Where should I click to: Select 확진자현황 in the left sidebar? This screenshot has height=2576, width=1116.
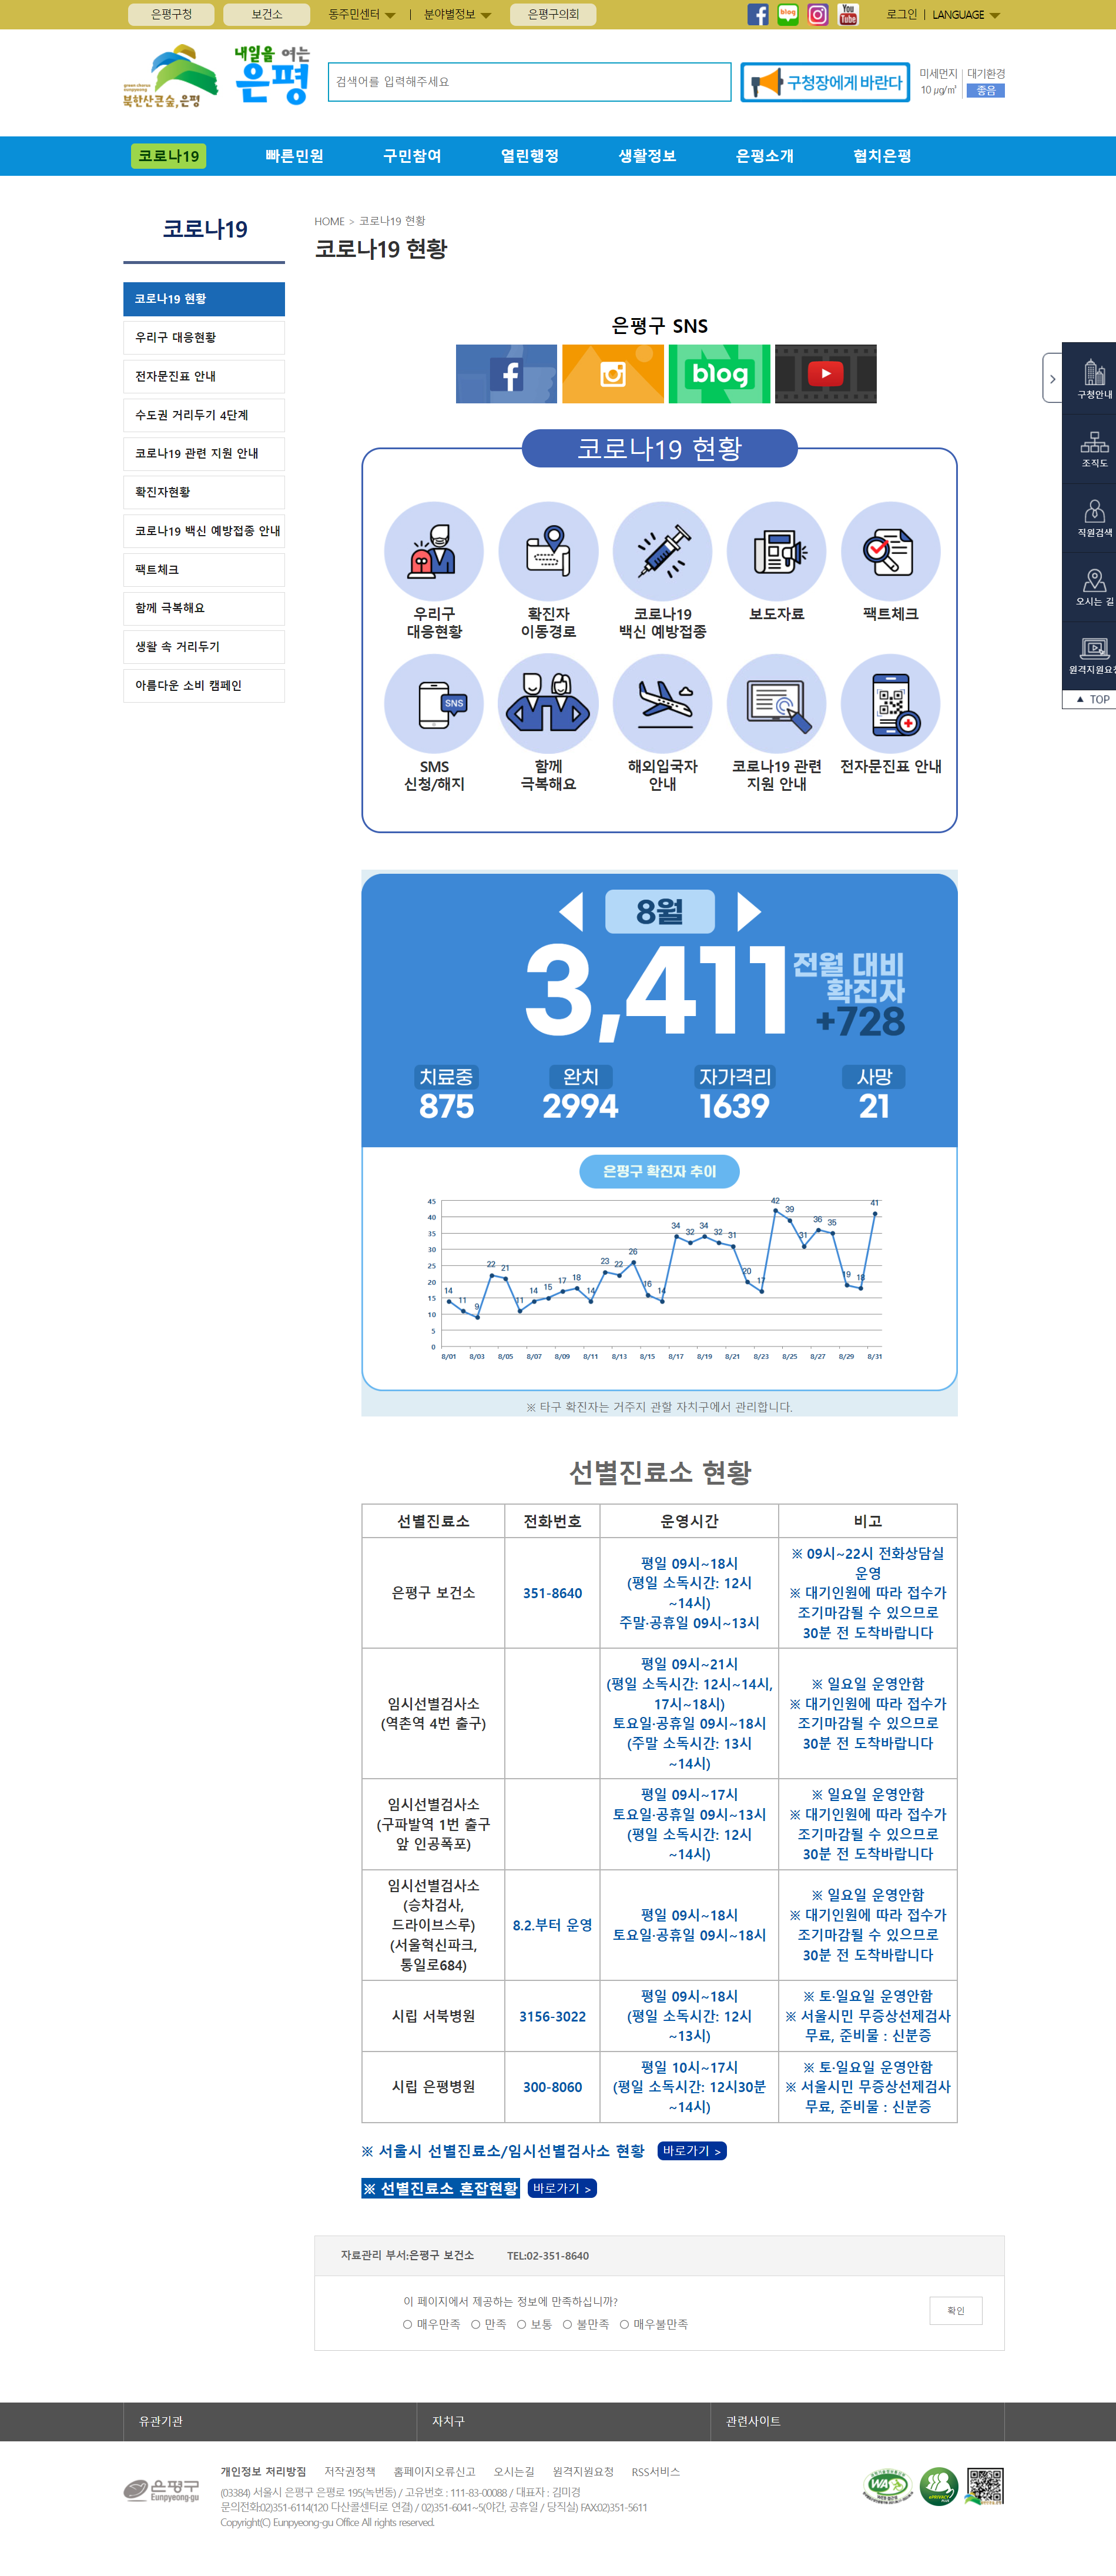point(204,492)
